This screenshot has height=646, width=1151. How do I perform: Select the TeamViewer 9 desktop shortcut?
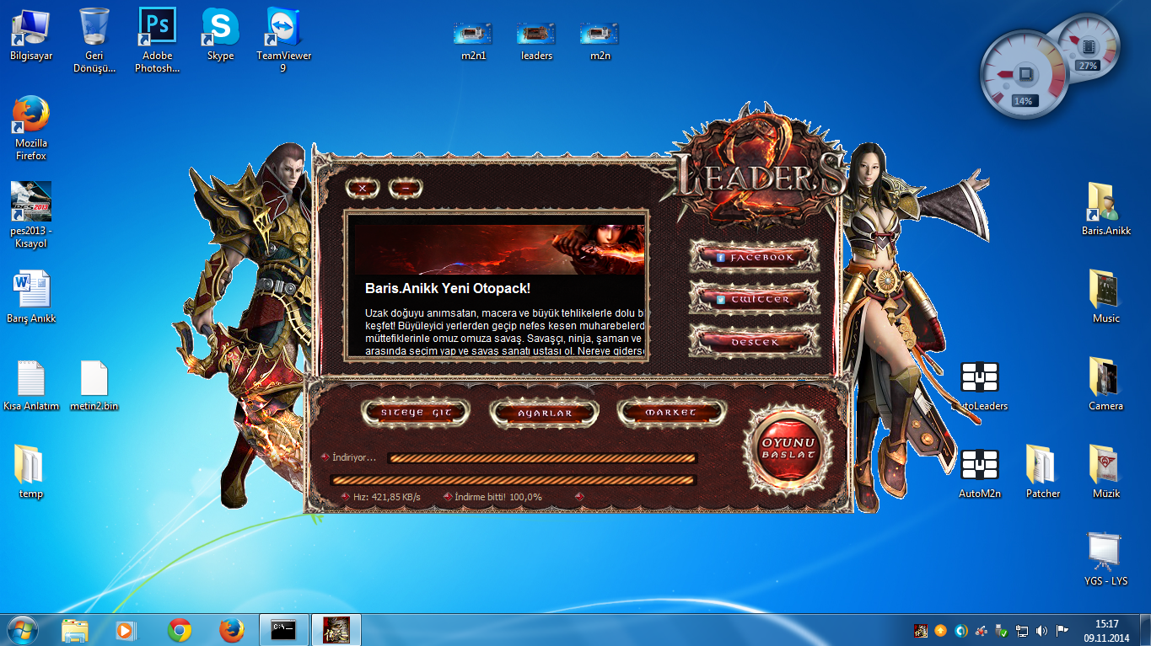click(x=284, y=40)
